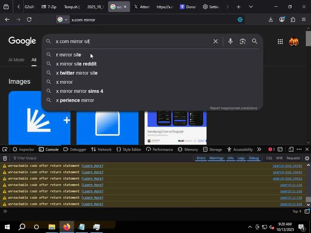The height and width of the screenshot is (233, 311).
Task: Toggle the CSS console filter
Action: click(x=269, y=158)
